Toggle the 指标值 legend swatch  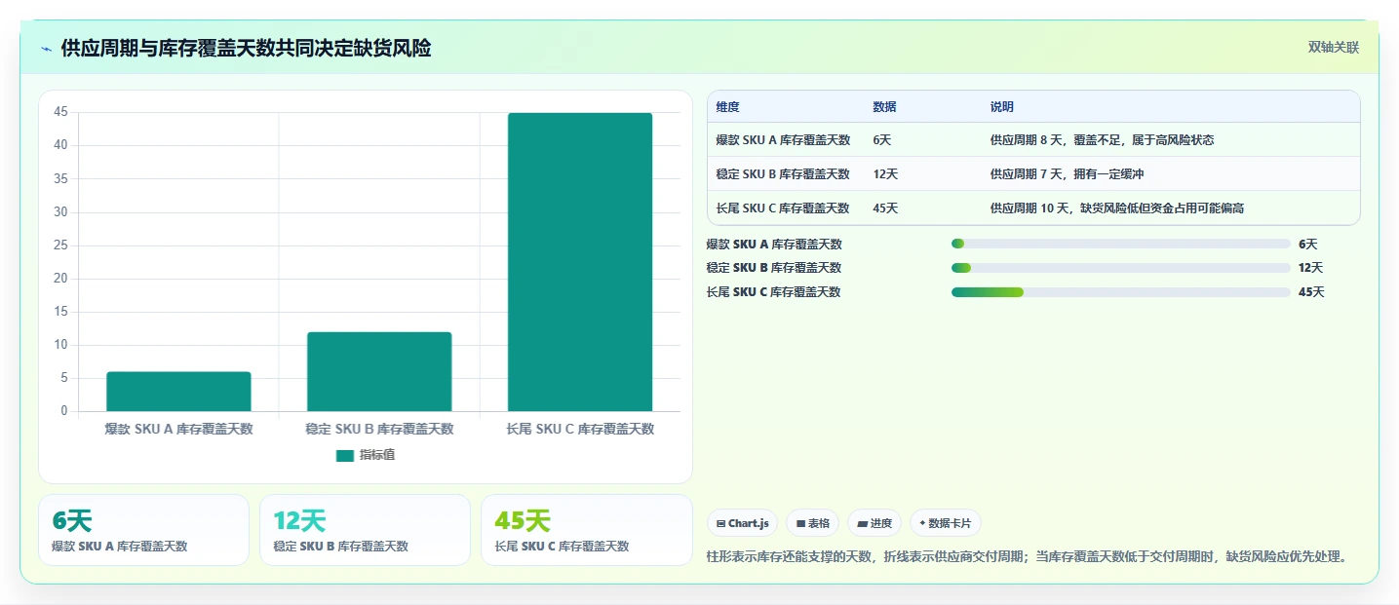pos(345,455)
